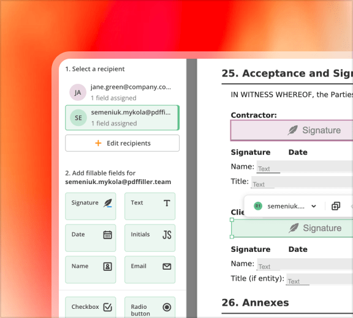The height and width of the screenshot is (318, 353).
Task: Click the checkmark icon on Checkbox tile
Action: [x=108, y=307]
